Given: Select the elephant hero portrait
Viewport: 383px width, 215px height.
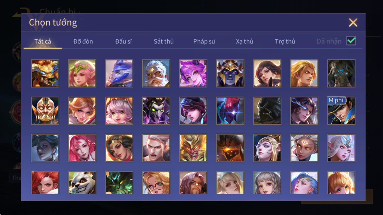Looking at the screenshot, I should point(341,73).
